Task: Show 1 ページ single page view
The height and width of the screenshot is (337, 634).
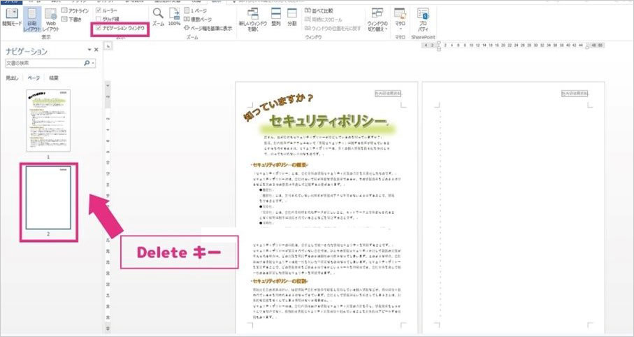Action: point(195,10)
